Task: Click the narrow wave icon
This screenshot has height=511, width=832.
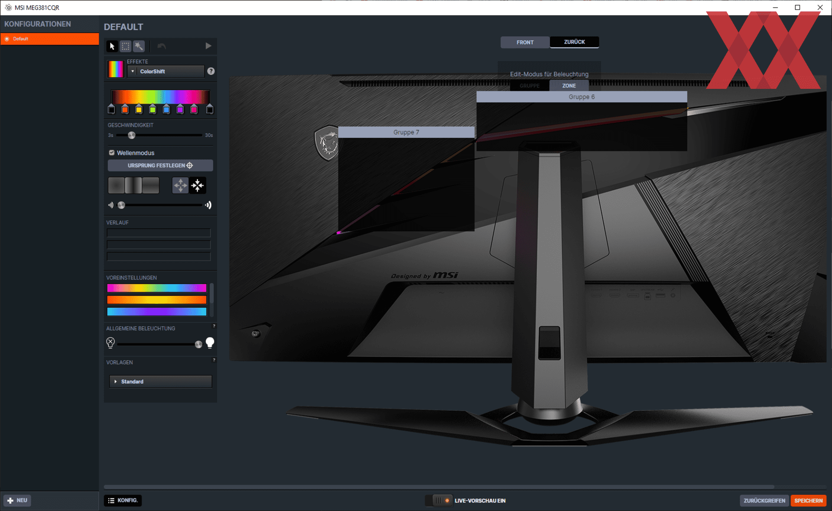Action: pos(111,205)
